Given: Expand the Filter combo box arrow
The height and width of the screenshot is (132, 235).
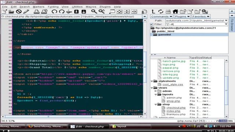Looking at the screenshot, I should pyautogui.click(x=226, y=24).
